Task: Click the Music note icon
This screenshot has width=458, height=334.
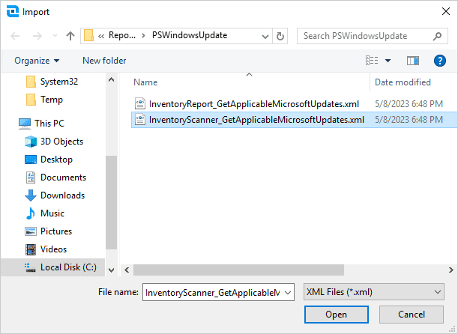Action: tap(31, 213)
